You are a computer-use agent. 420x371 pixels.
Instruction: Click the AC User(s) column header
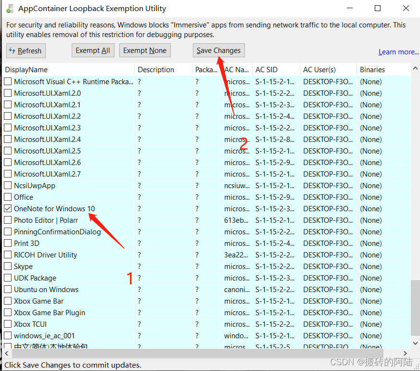click(329, 70)
